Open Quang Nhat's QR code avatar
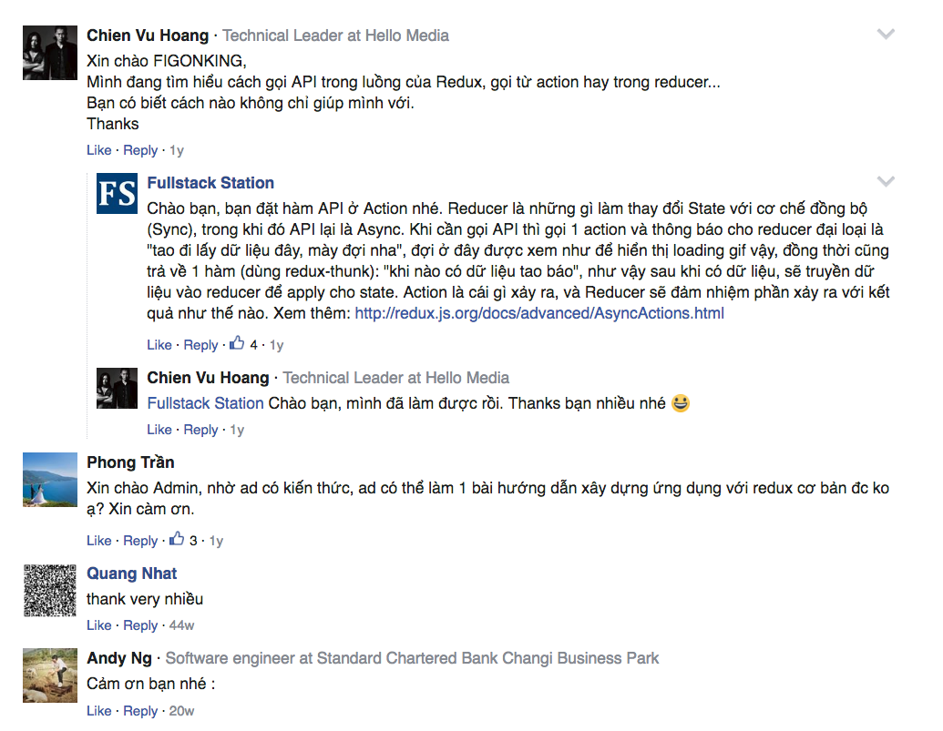The height and width of the screenshot is (731, 943). click(x=50, y=591)
